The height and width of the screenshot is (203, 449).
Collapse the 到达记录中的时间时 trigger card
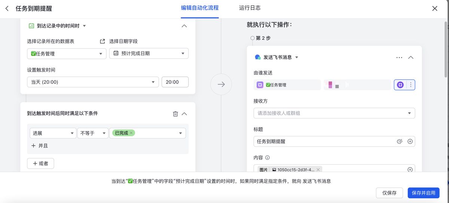[x=184, y=26]
